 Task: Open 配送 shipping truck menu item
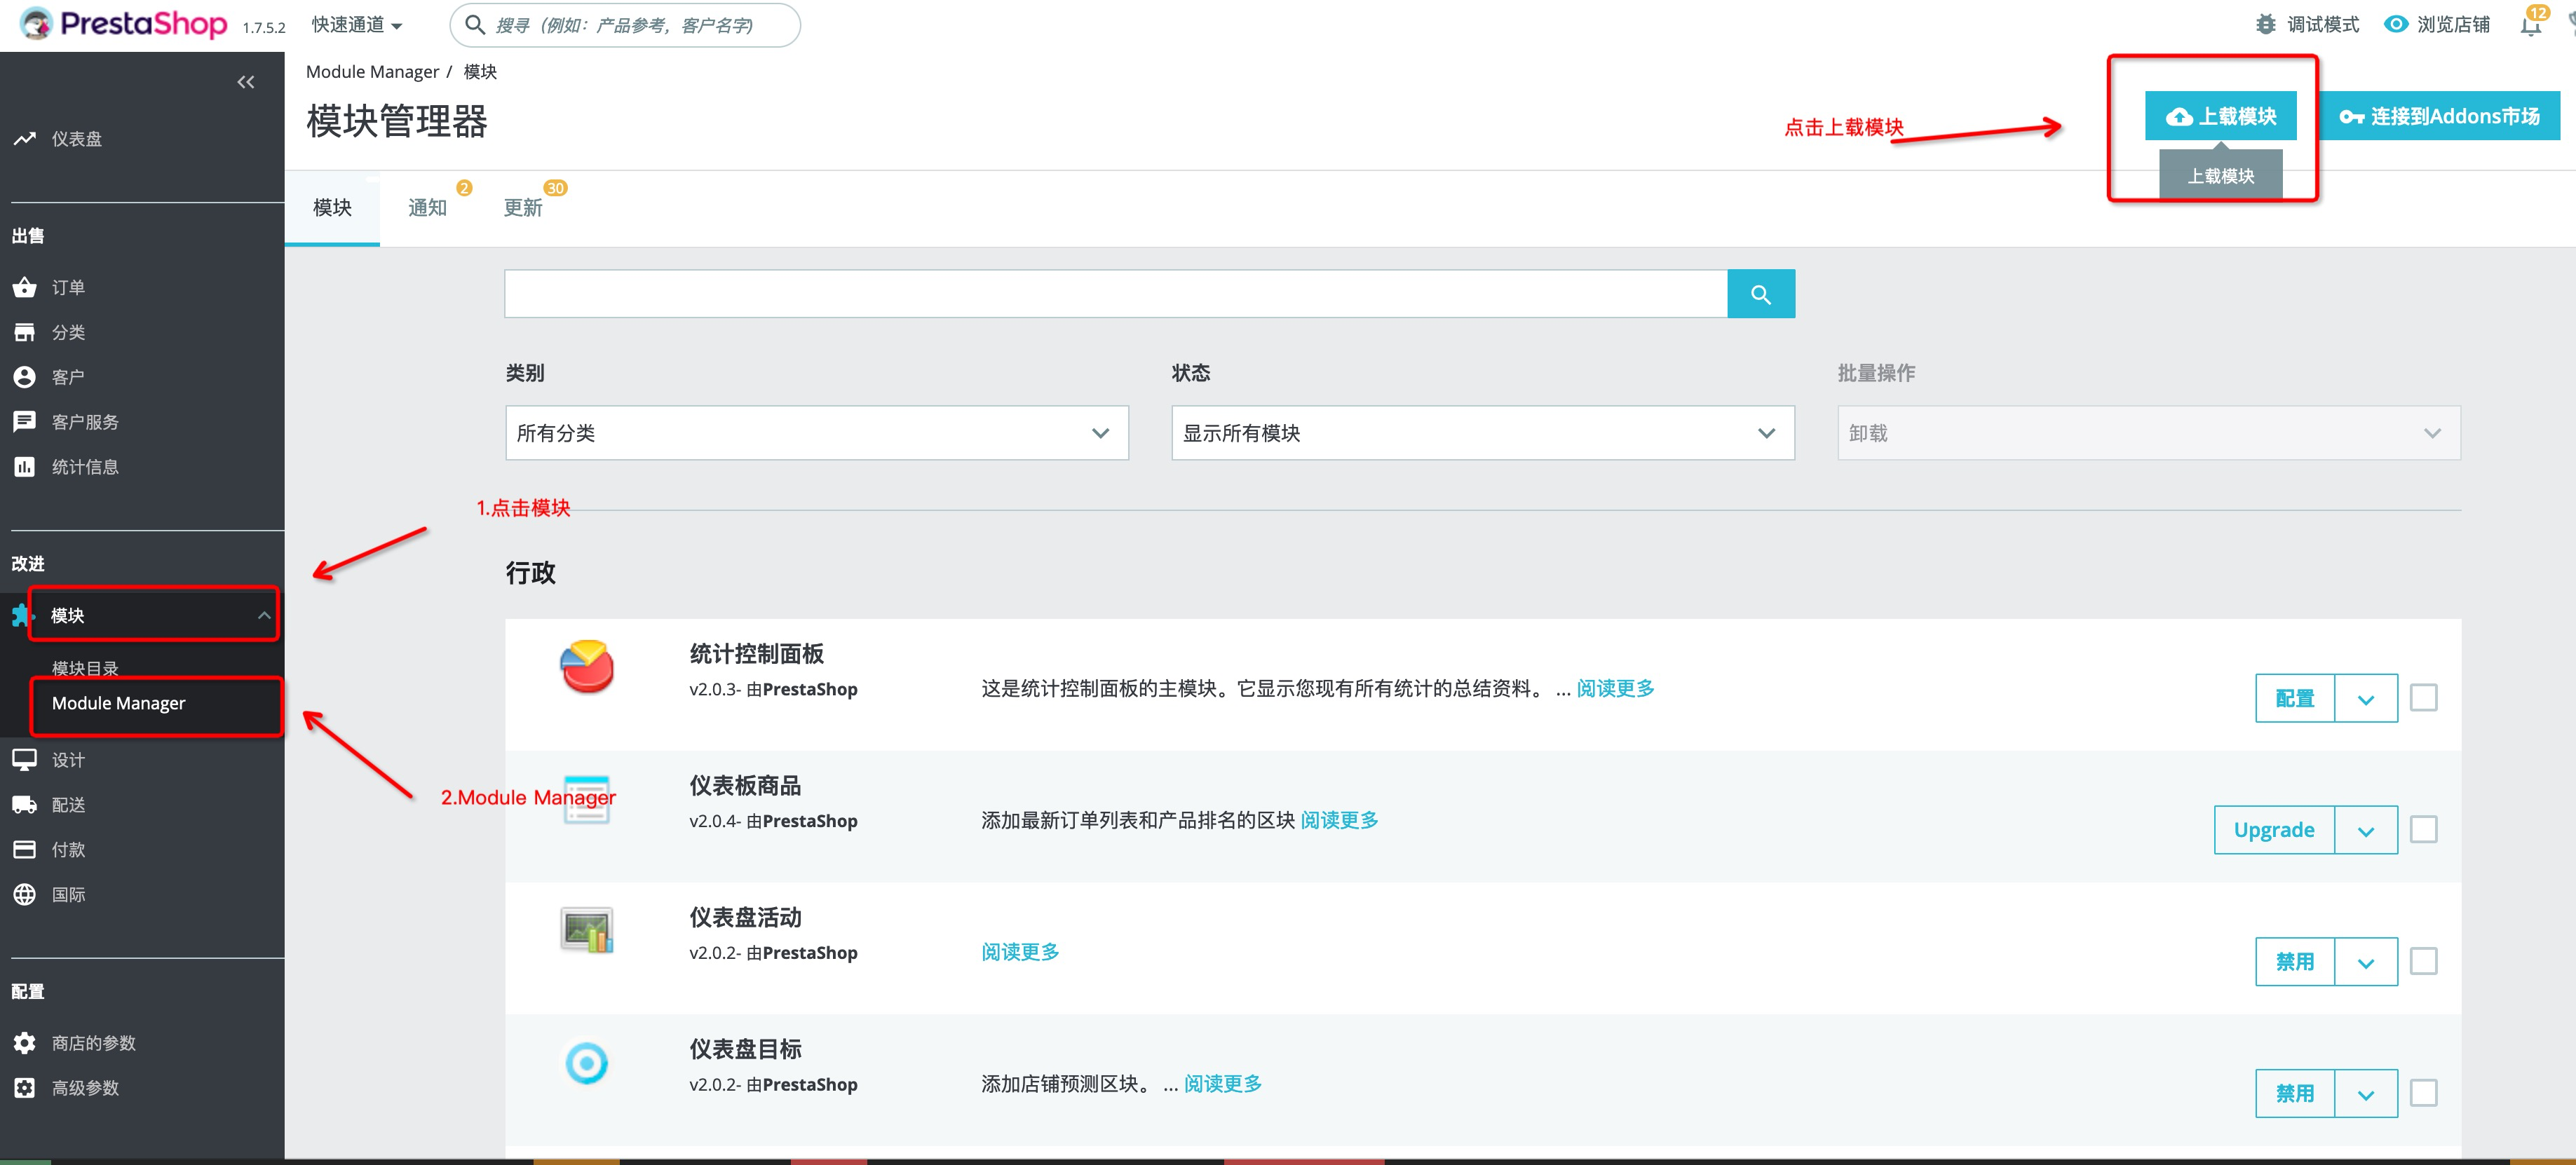coord(68,805)
